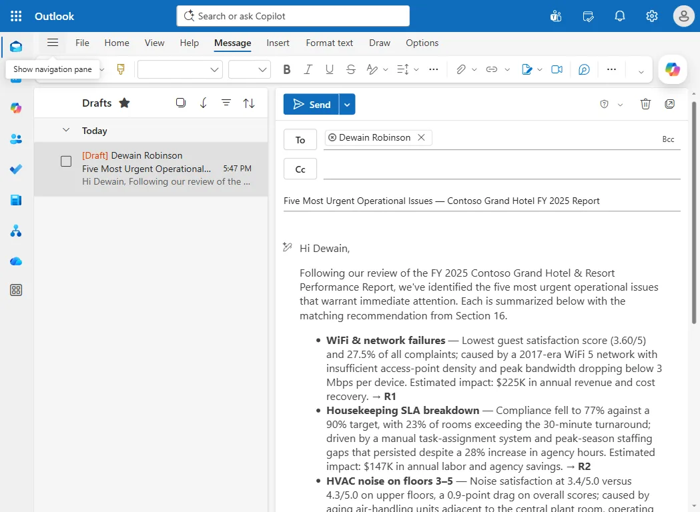700x512 pixels.
Task: Open filter options in Drafts
Action: point(226,103)
